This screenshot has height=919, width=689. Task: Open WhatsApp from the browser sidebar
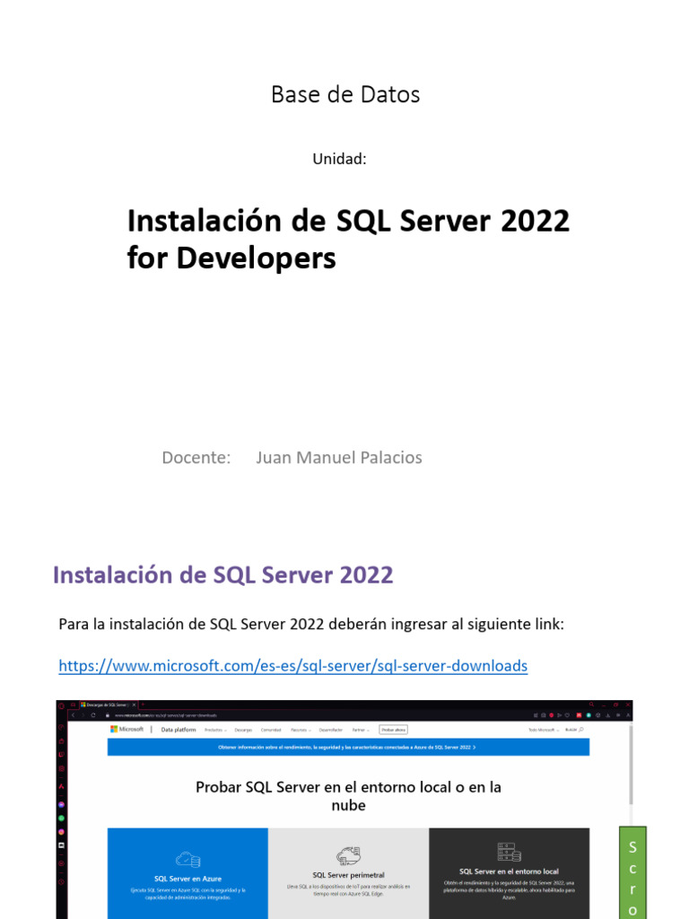click(x=61, y=818)
